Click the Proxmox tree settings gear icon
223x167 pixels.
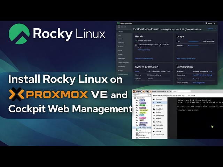click(x=150, y=95)
